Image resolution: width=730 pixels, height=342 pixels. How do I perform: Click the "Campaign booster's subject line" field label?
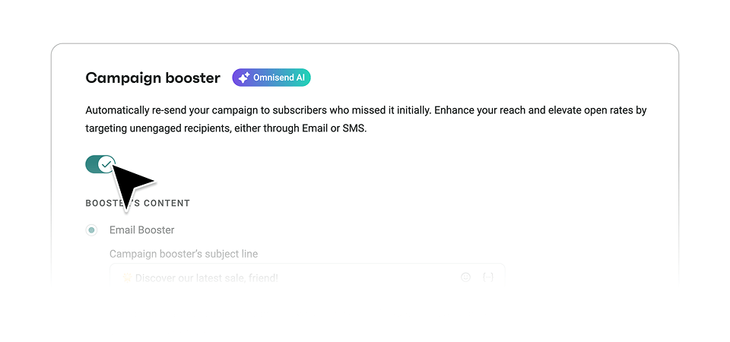[x=183, y=254]
